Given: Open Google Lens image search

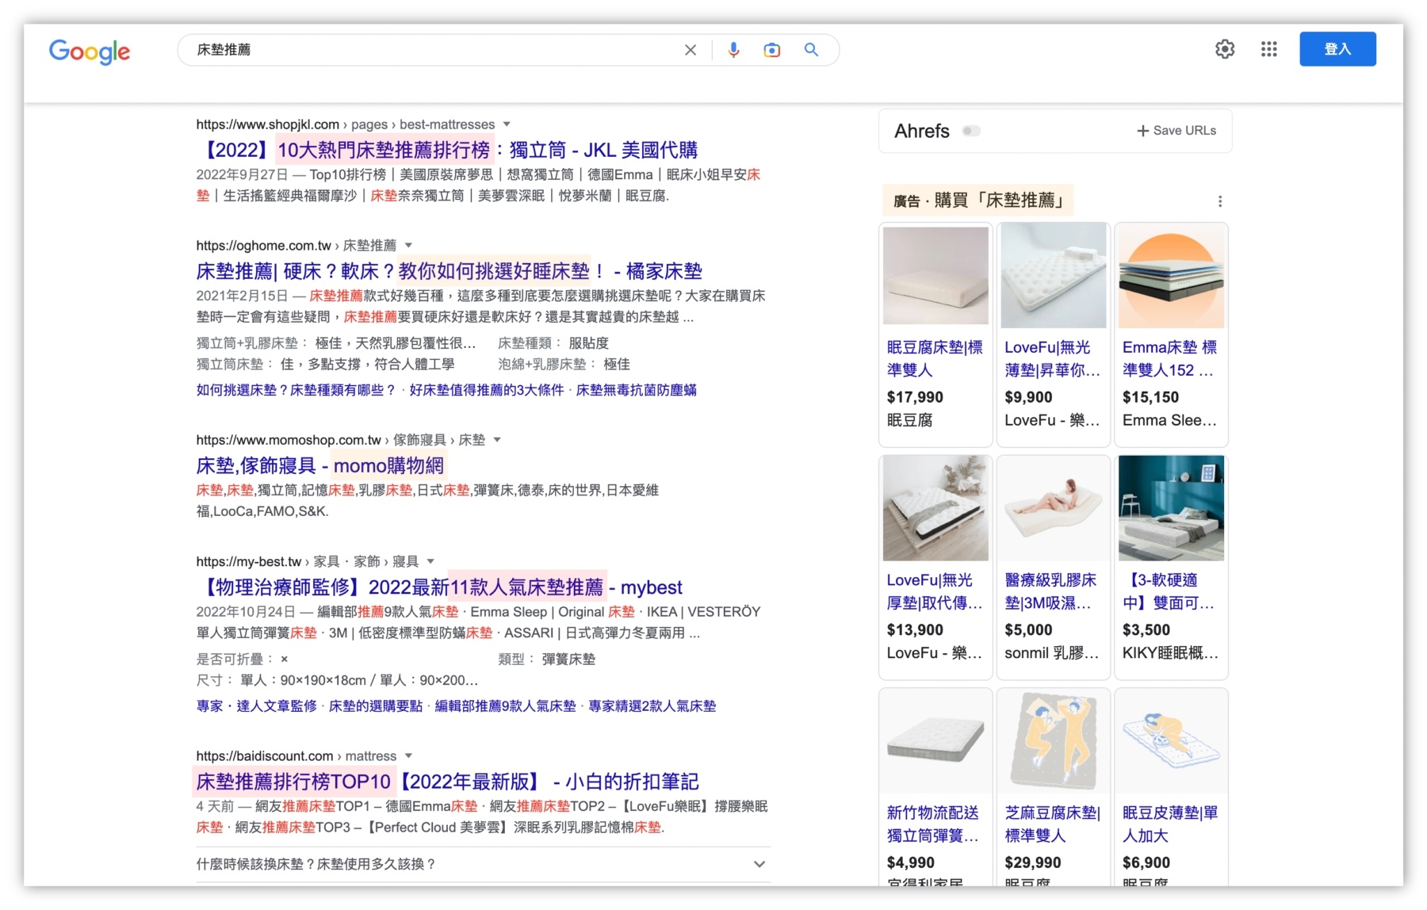Looking at the screenshot, I should [771, 49].
